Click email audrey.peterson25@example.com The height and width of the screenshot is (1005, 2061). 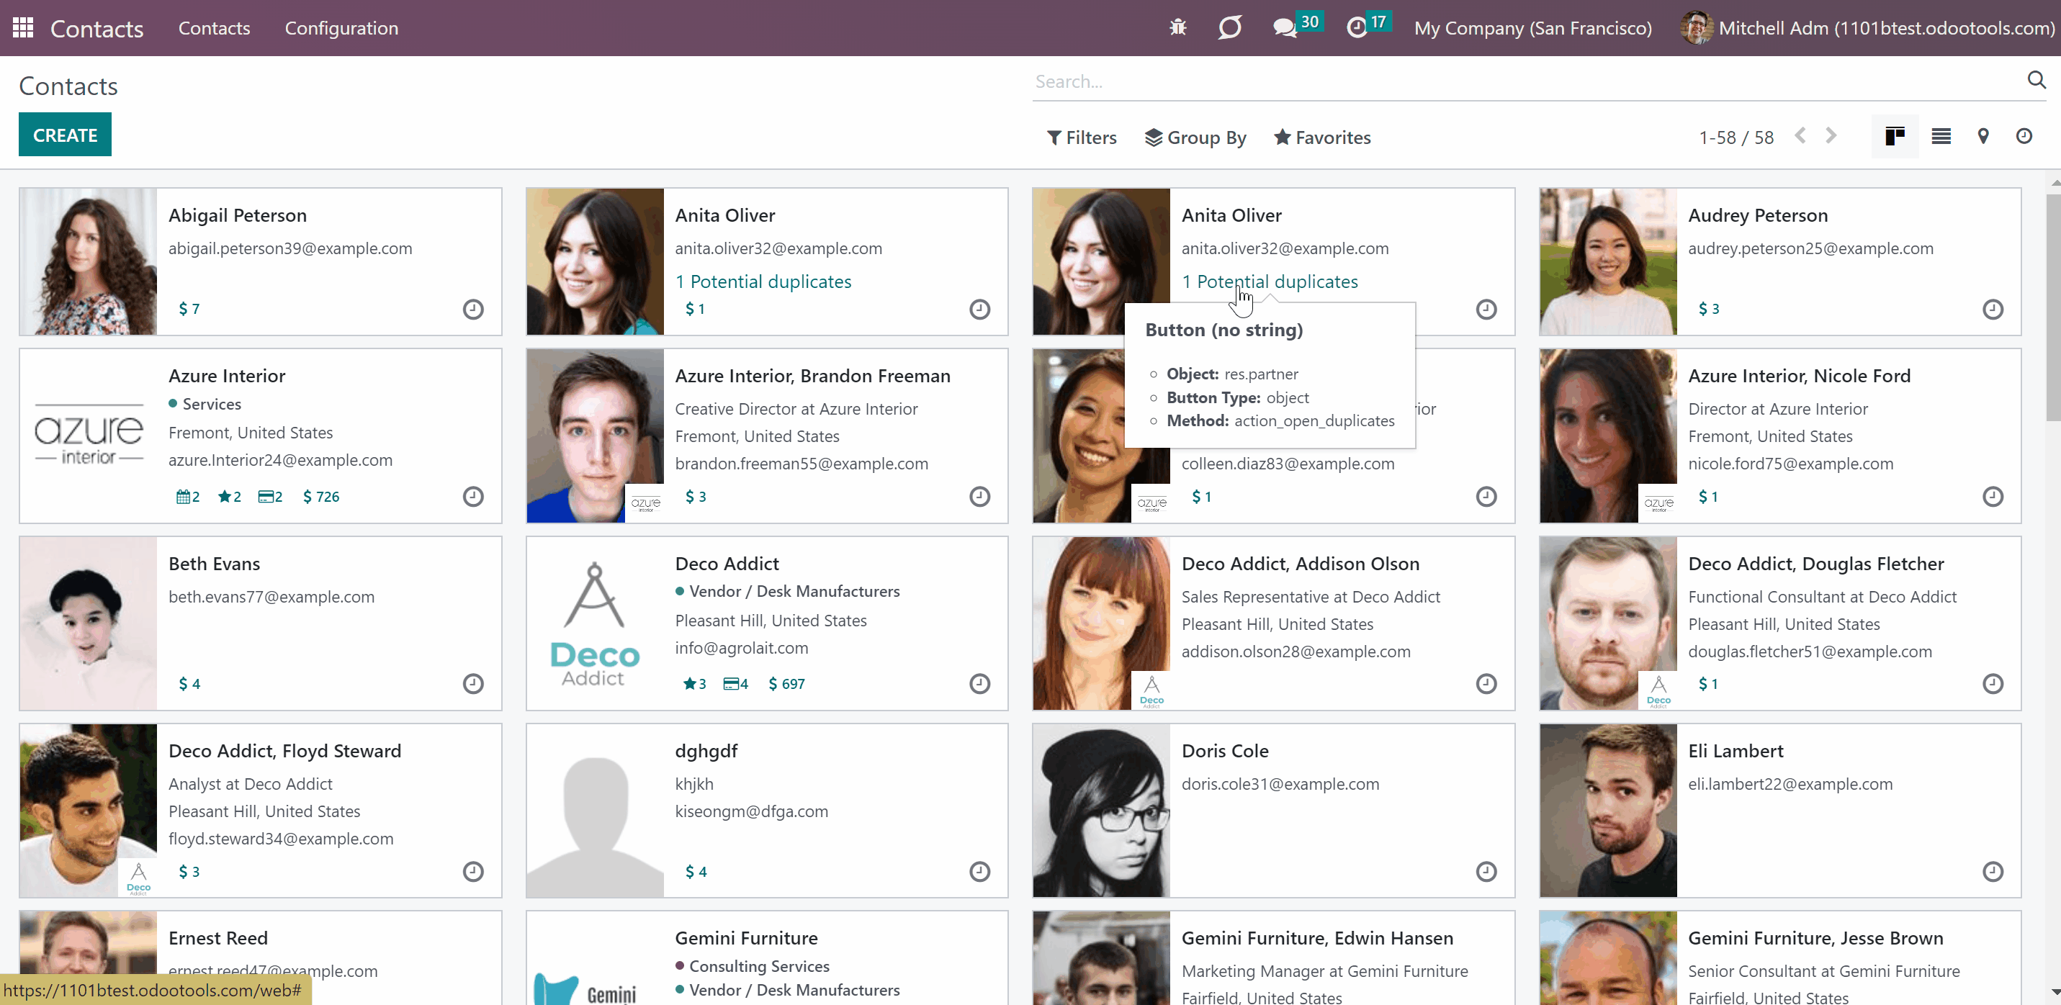pos(1810,249)
